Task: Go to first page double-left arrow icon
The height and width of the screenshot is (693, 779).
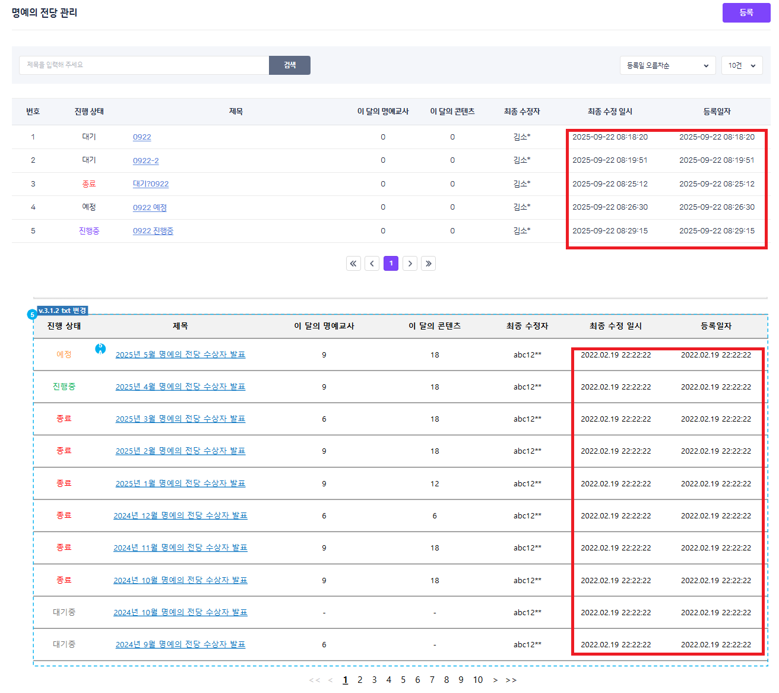Action: pos(353,264)
